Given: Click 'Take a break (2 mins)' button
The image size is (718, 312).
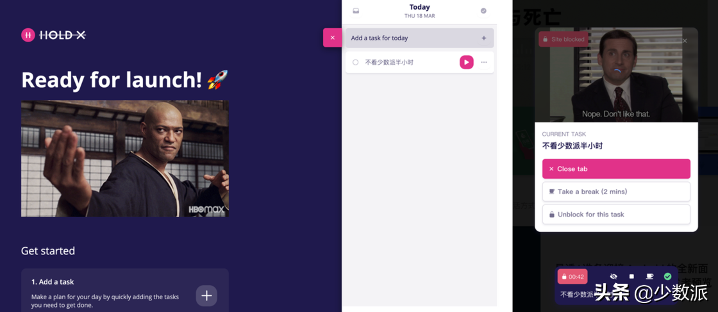Looking at the screenshot, I should coord(616,192).
